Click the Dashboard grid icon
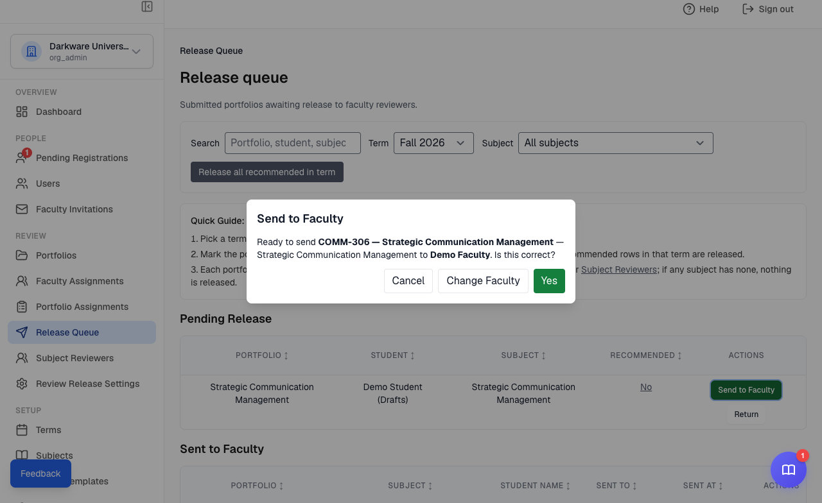 tap(22, 112)
